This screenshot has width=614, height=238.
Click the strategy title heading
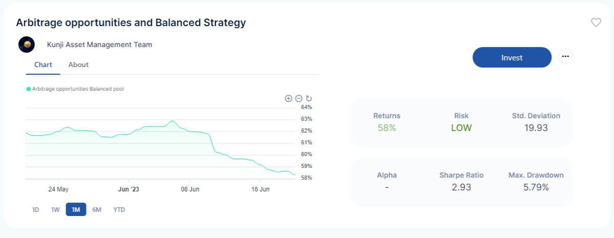pyautogui.click(x=131, y=23)
